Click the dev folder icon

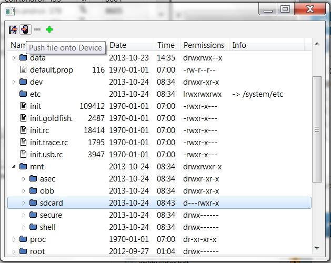[x=23, y=82]
